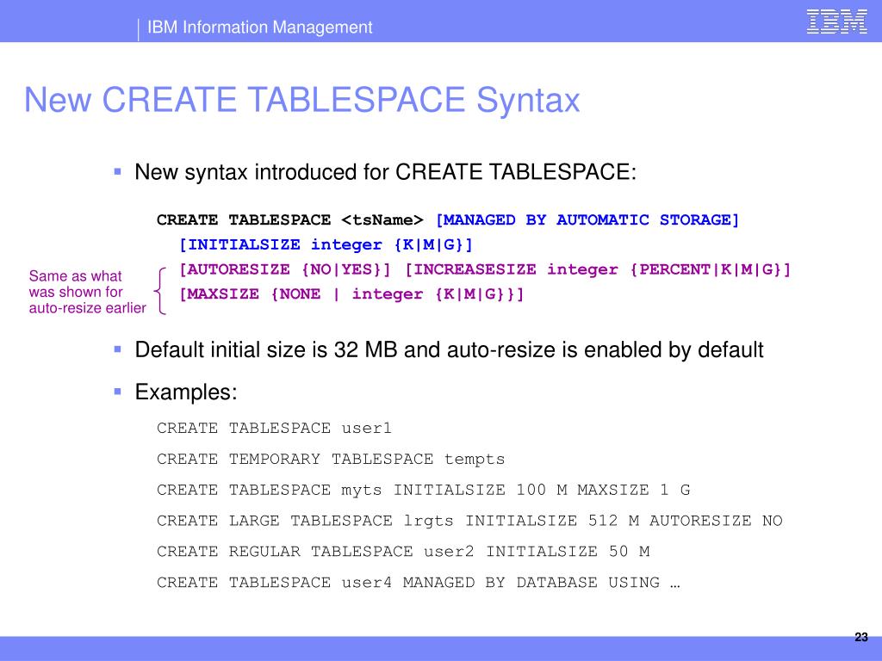
Task: Click the IBM logo in header
Action: coord(837,22)
